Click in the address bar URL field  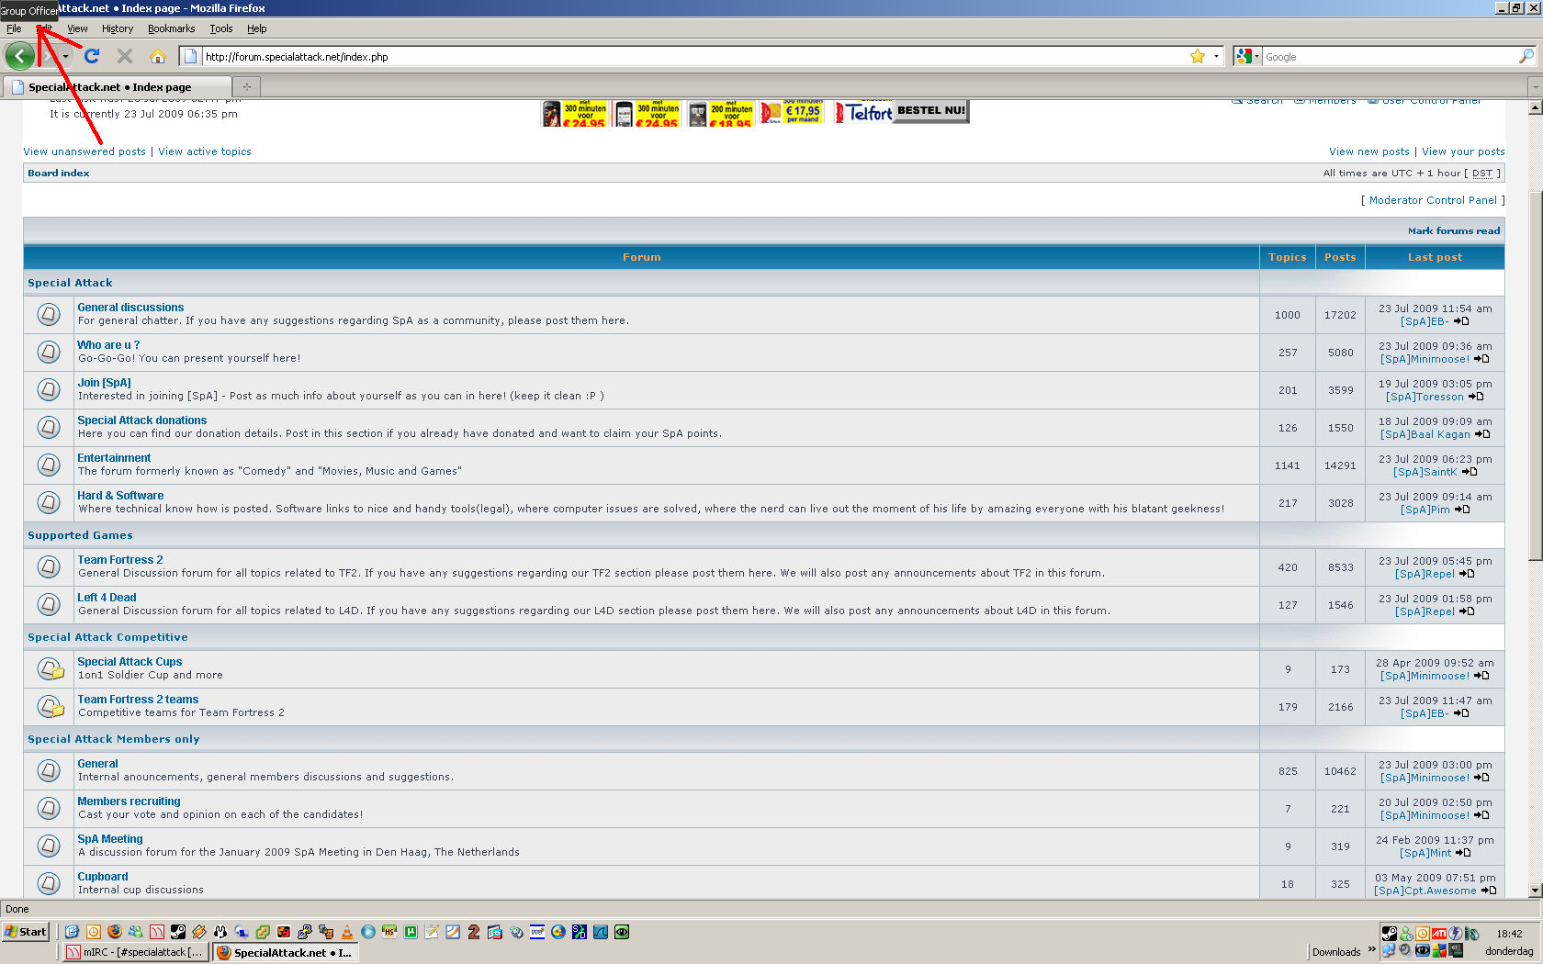693,57
